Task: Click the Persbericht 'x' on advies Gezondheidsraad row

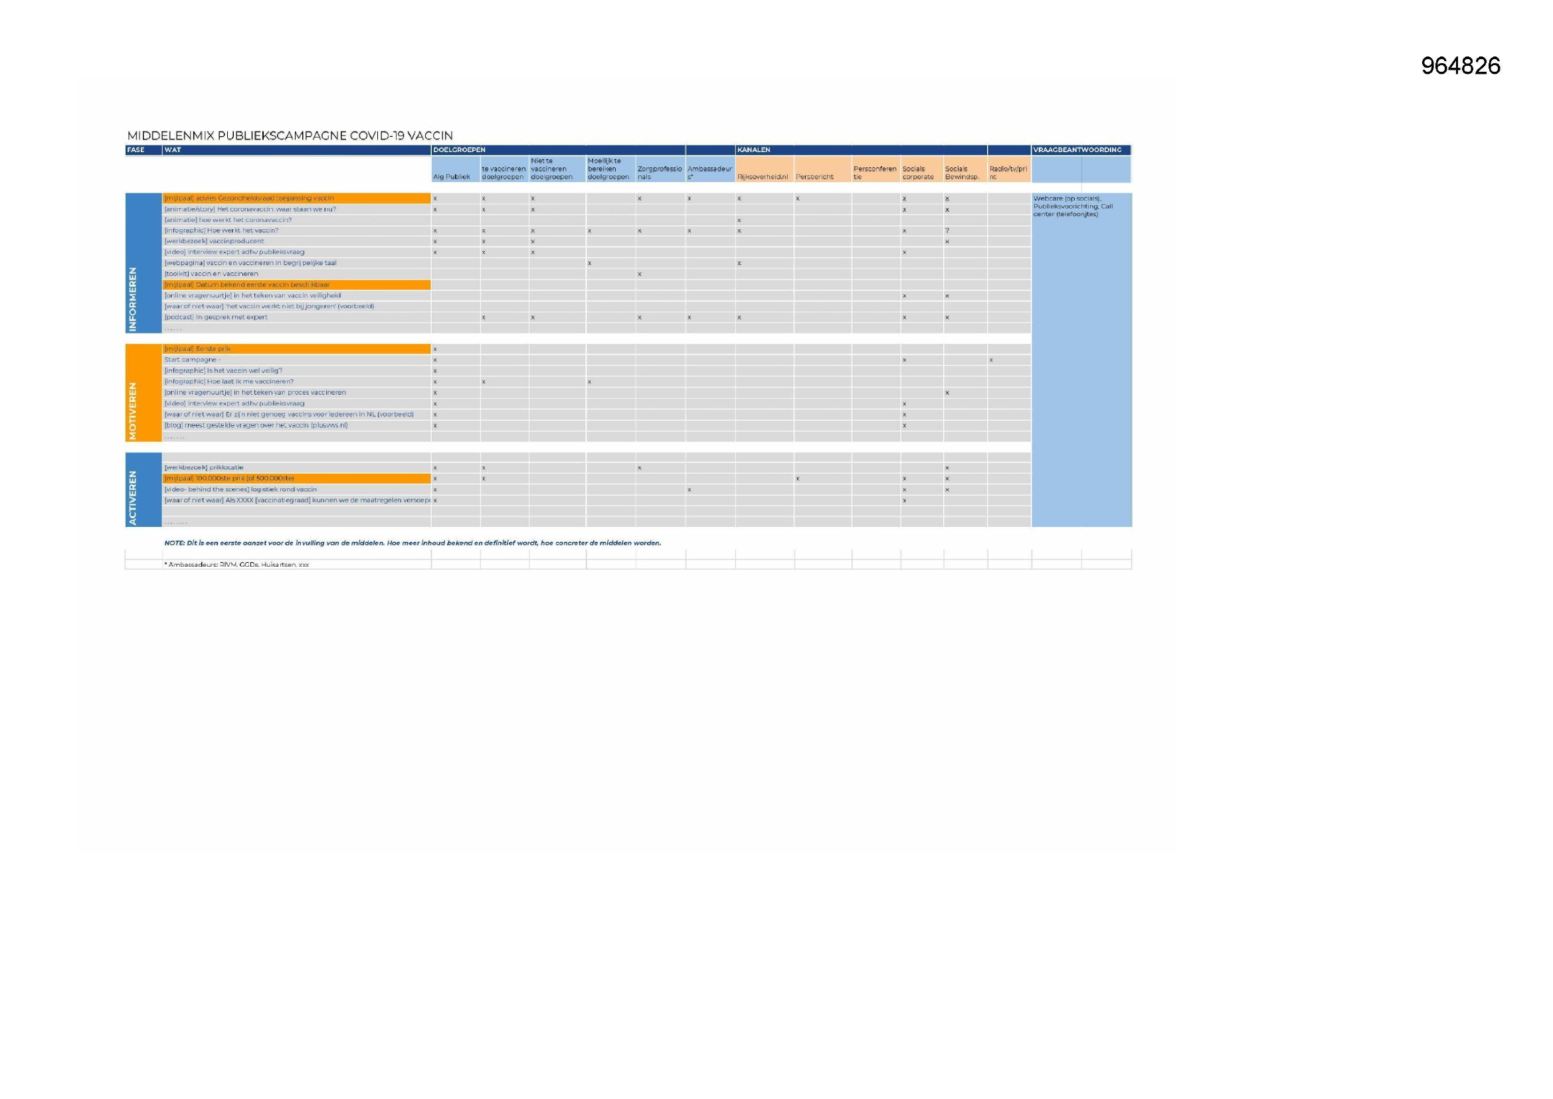Action: coord(798,198)
